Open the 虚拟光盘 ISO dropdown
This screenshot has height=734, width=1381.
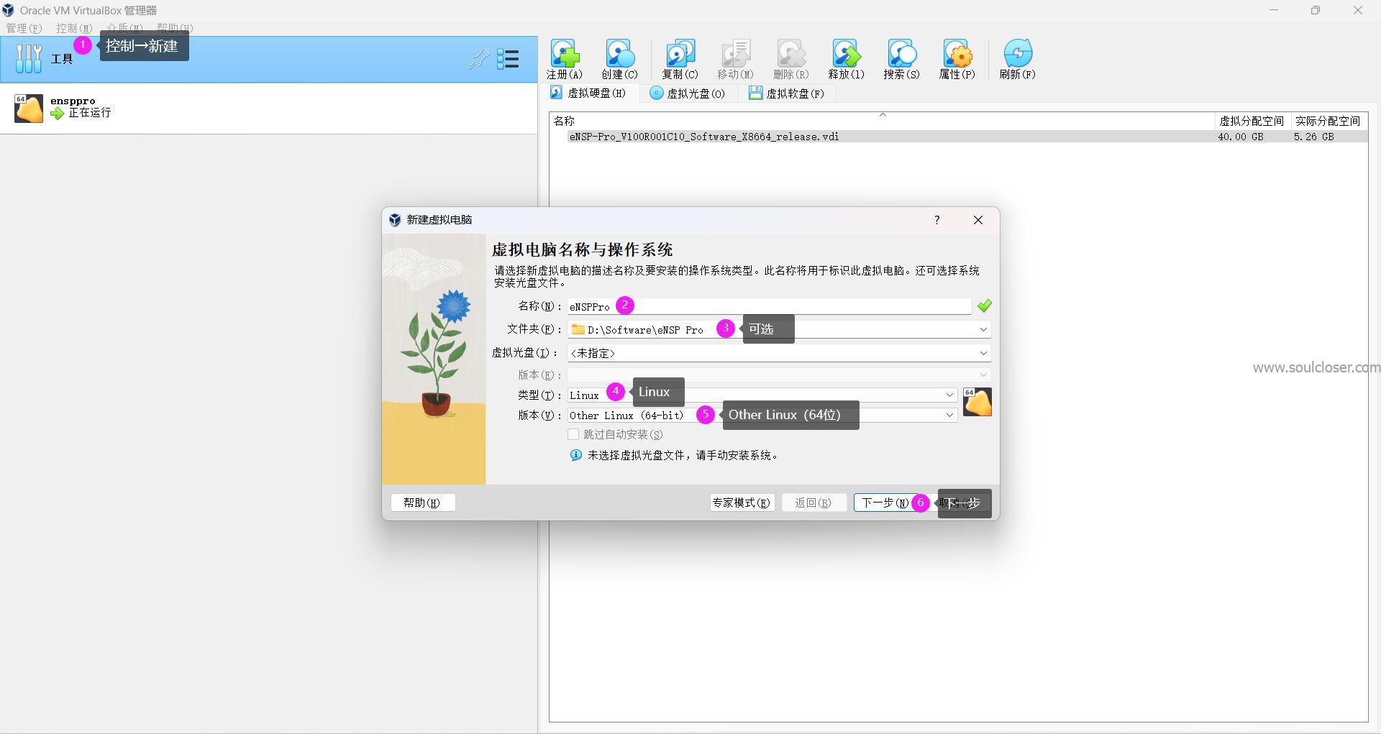point(983,353)
